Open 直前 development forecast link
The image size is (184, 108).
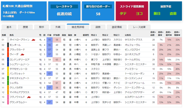(173, 13)
